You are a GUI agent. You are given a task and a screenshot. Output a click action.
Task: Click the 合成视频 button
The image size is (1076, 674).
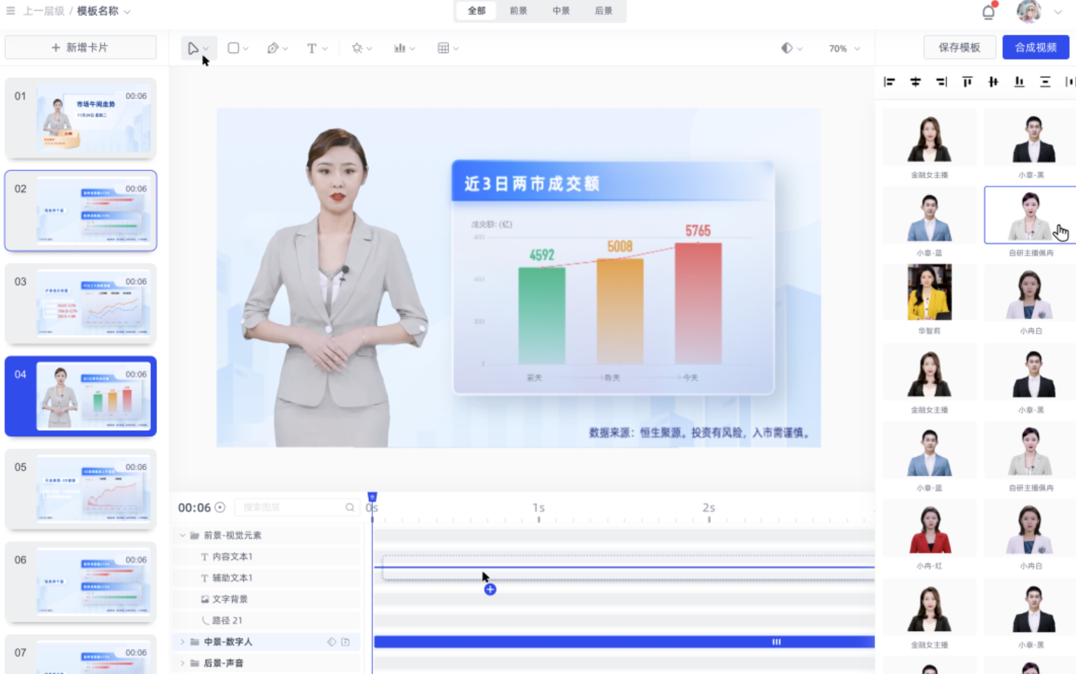(x=1035, y=48)
